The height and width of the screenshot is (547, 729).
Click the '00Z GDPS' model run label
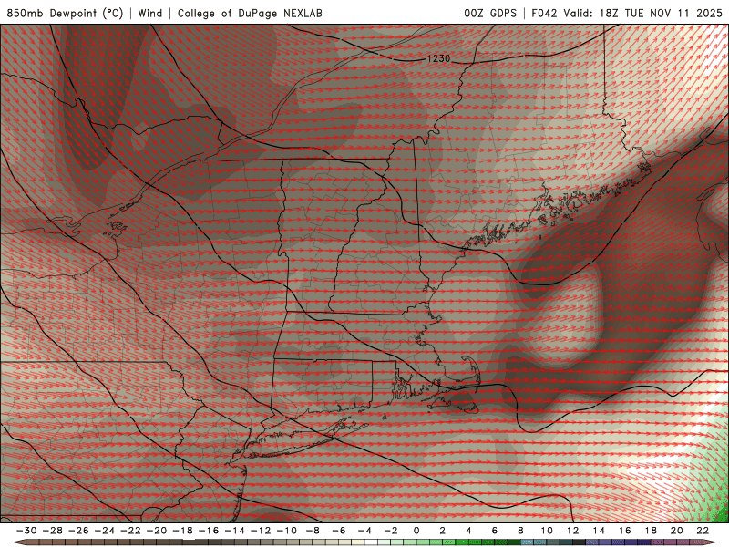point(490,13)
